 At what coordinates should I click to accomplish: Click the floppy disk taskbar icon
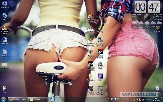[52, 99]
